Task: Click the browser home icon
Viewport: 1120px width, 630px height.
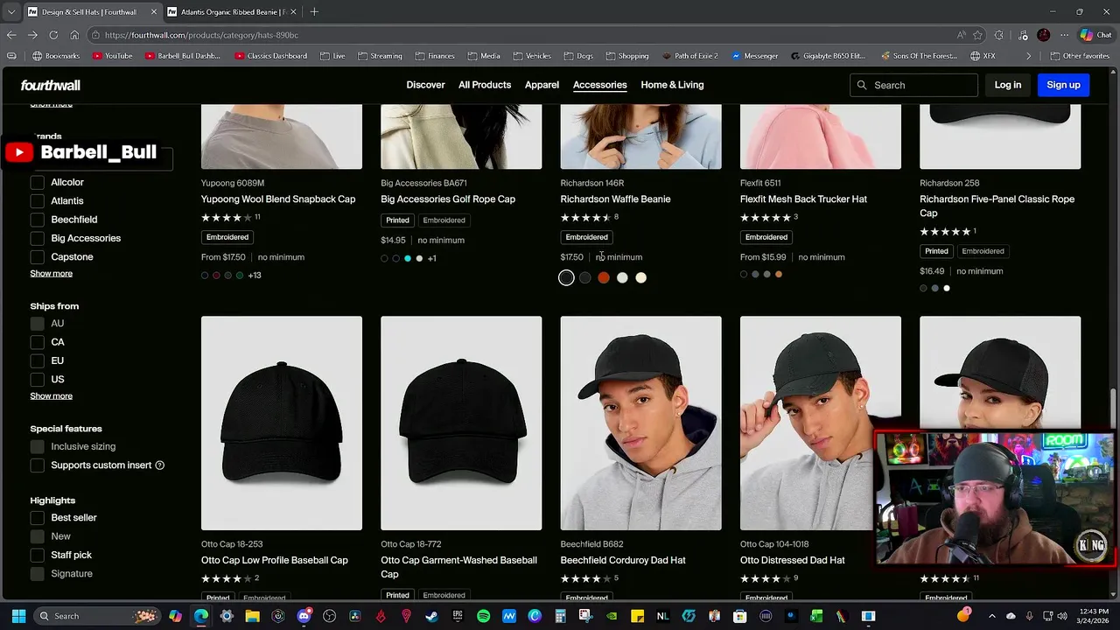Action: pyautogui.click(x=74, y=35)
